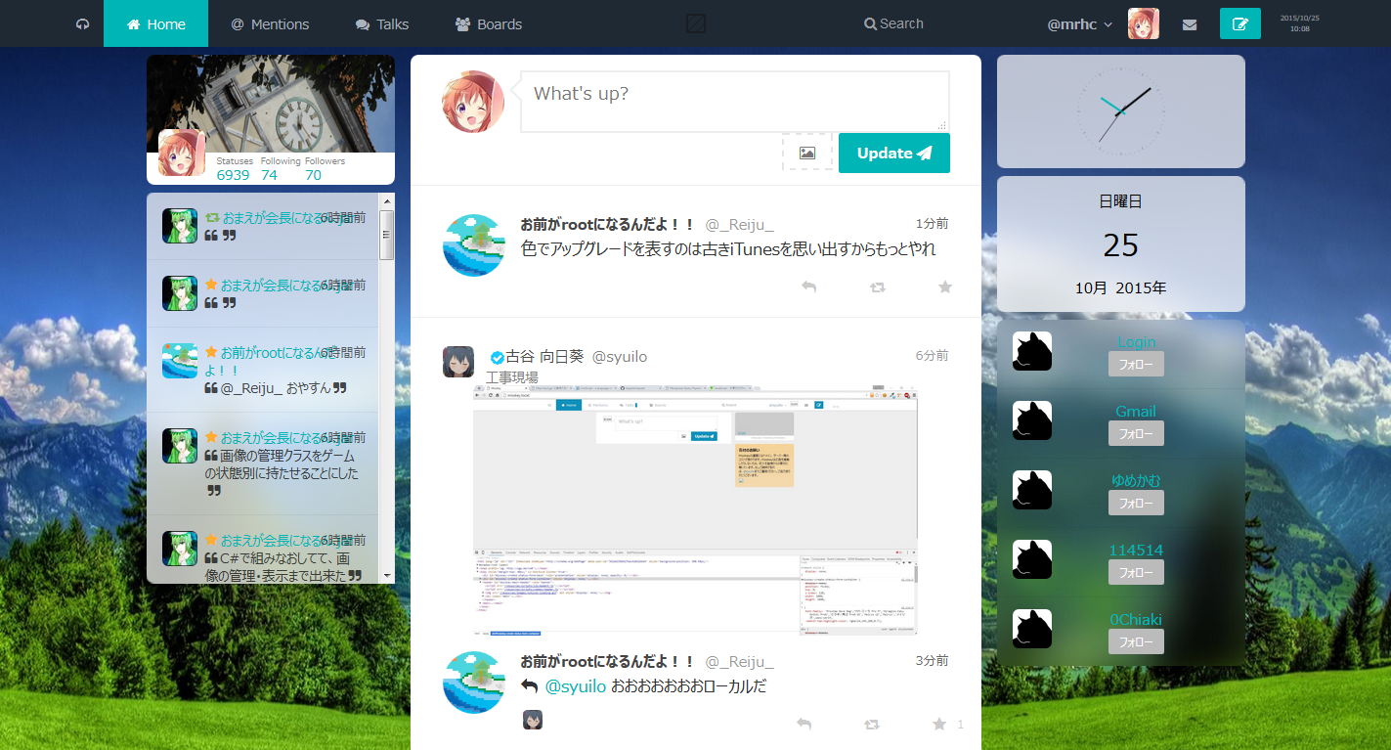Click the 1分前 timestamp on iTunes post
Screen dimensions: 1391x750
[932, 224]
